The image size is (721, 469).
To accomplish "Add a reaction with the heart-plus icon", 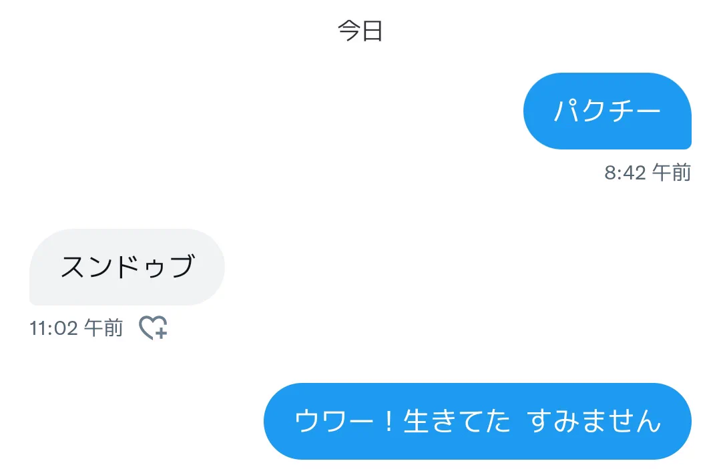I will click(x=153, y=328).
